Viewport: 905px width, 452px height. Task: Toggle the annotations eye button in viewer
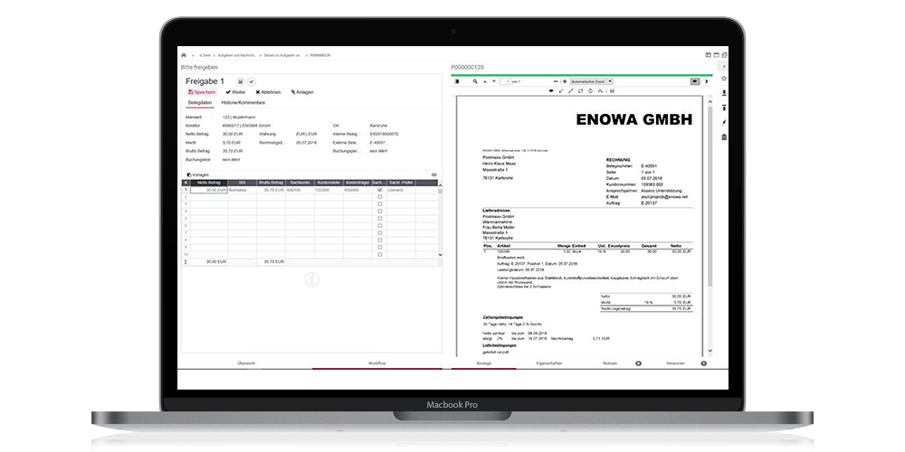[x=694, y=82]
